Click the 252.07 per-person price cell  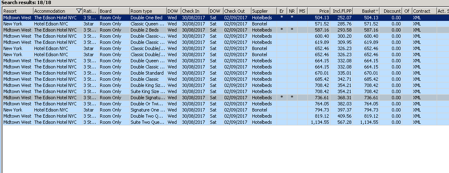[x=341, y=18]
